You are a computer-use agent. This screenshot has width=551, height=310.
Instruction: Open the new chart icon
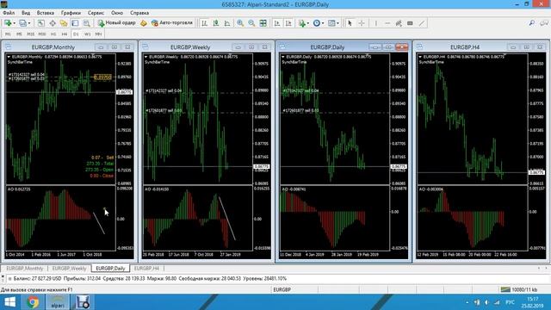coord(8,23)
